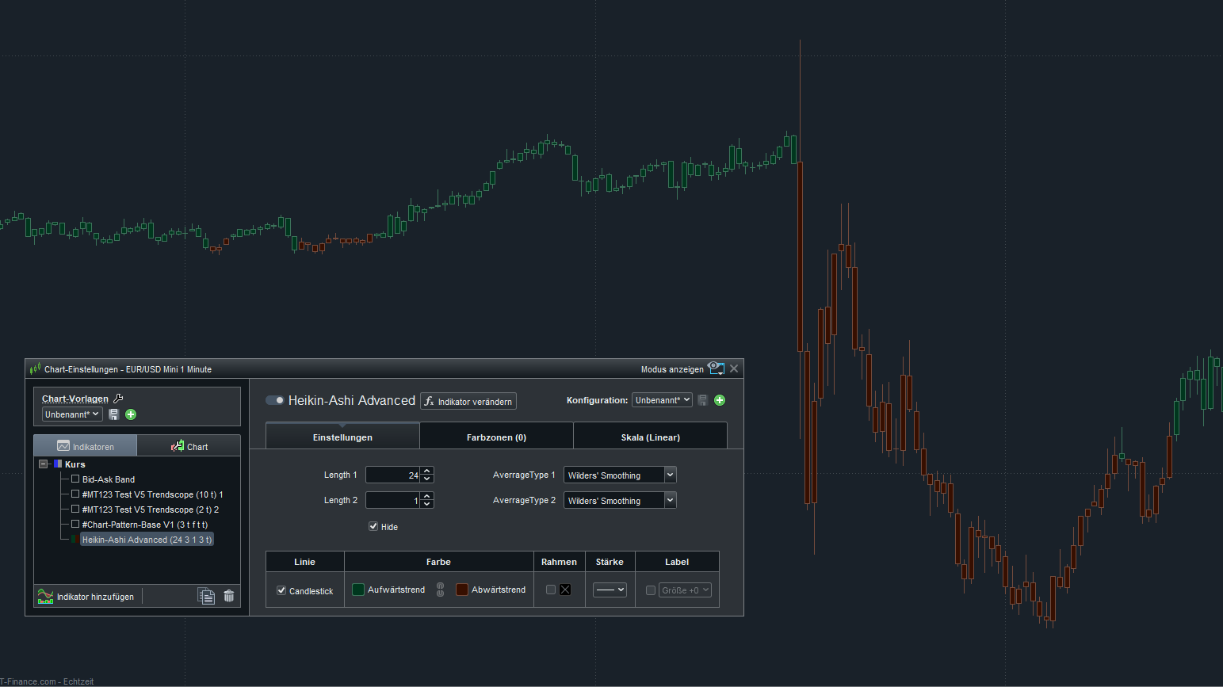Click the Rahmen column header
Viewport: 1223px width, 687px height.
[560, 562]
